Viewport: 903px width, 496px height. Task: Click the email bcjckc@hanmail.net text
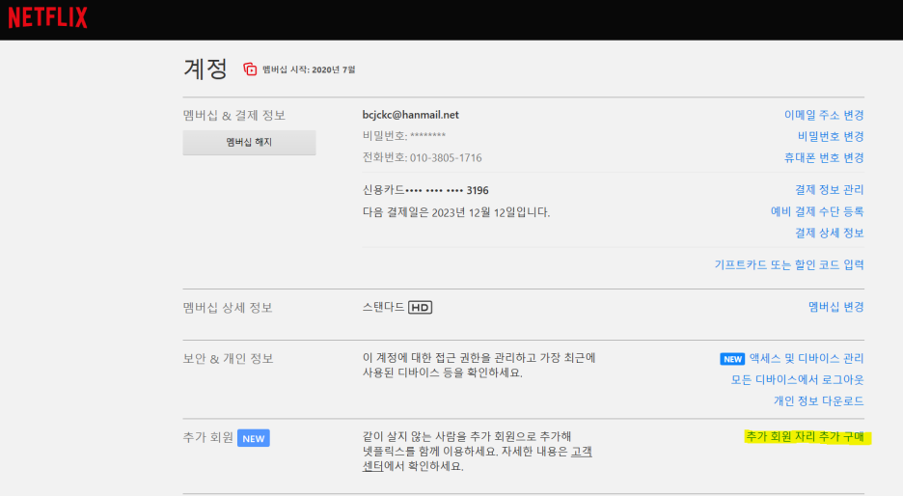click(411, 115)
